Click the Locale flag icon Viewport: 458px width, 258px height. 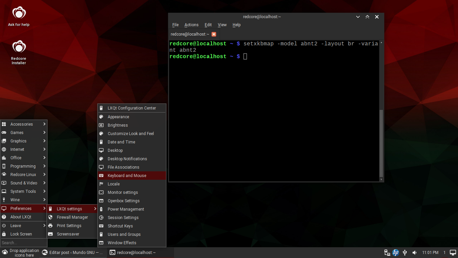(101, 184)
